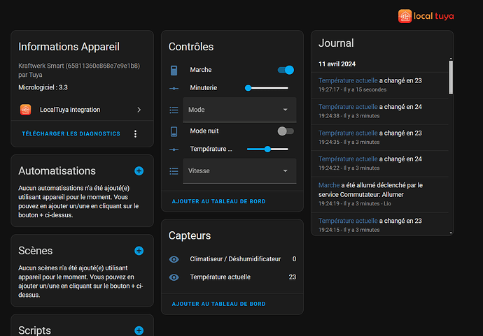Click the Minuterie slider track
This screenshot has width=483, height=336.
pyautogui.click(x=267, y=88)
